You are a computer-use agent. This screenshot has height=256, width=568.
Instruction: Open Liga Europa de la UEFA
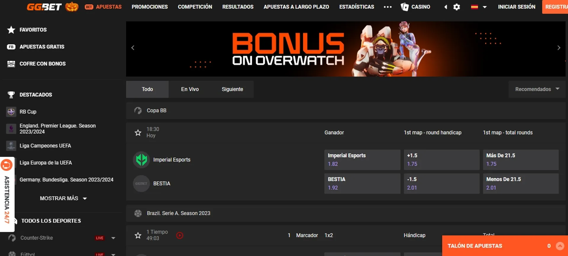(46, 163)
